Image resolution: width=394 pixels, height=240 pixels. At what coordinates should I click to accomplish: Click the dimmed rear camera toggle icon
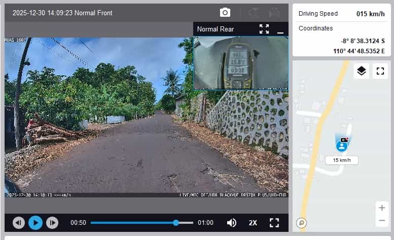click(x=274, y=13)
